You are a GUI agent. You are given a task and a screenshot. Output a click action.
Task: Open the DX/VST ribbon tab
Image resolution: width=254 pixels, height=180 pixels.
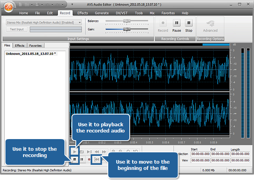[122, 13]
